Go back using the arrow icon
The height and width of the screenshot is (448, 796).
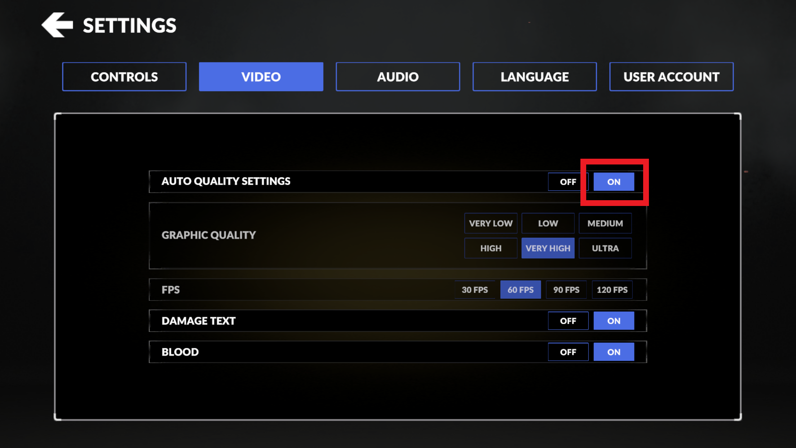57,25
